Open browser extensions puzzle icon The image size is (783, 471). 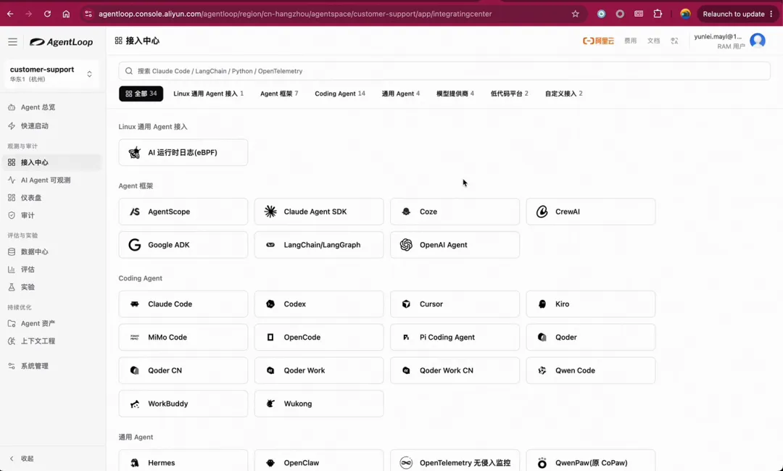coord(658,14)
